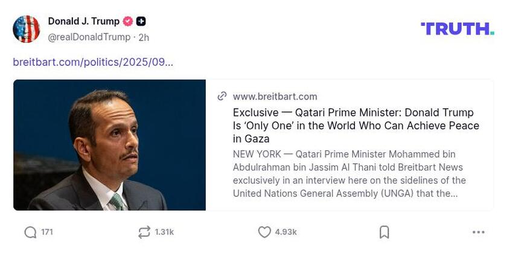The width and height of the screenshot is (507, 256).
Task: Click the reply speech bubble icon
Action: [30, 232]
